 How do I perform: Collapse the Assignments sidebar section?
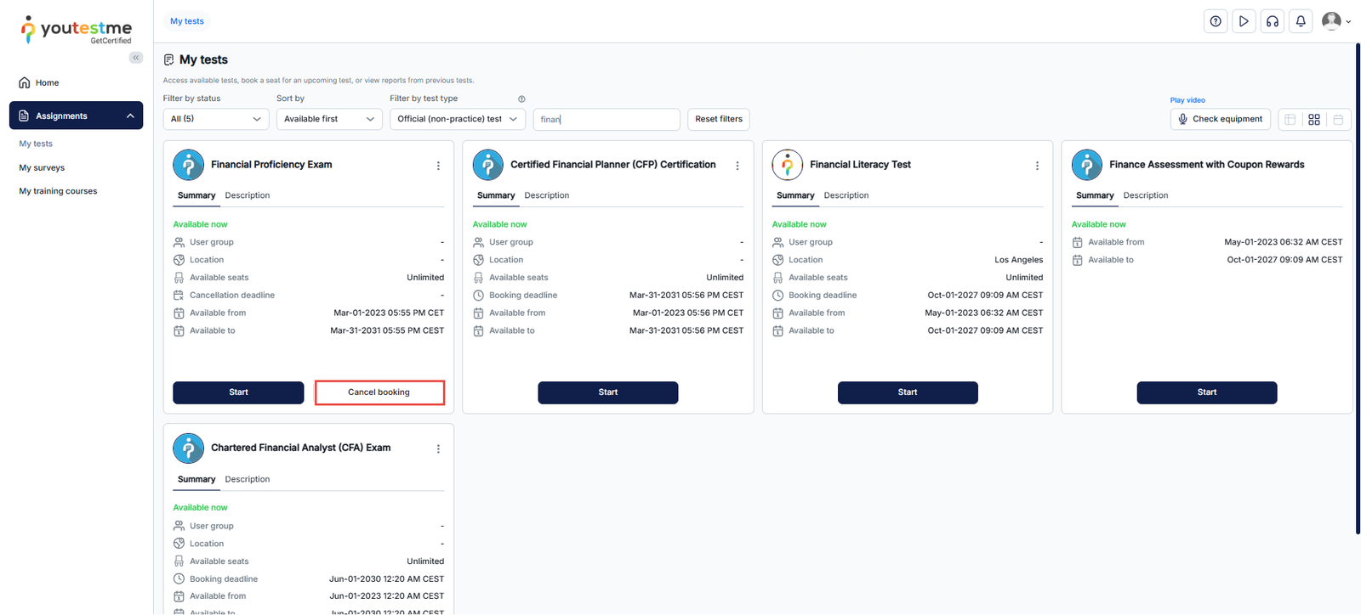(x=130, y=116)
